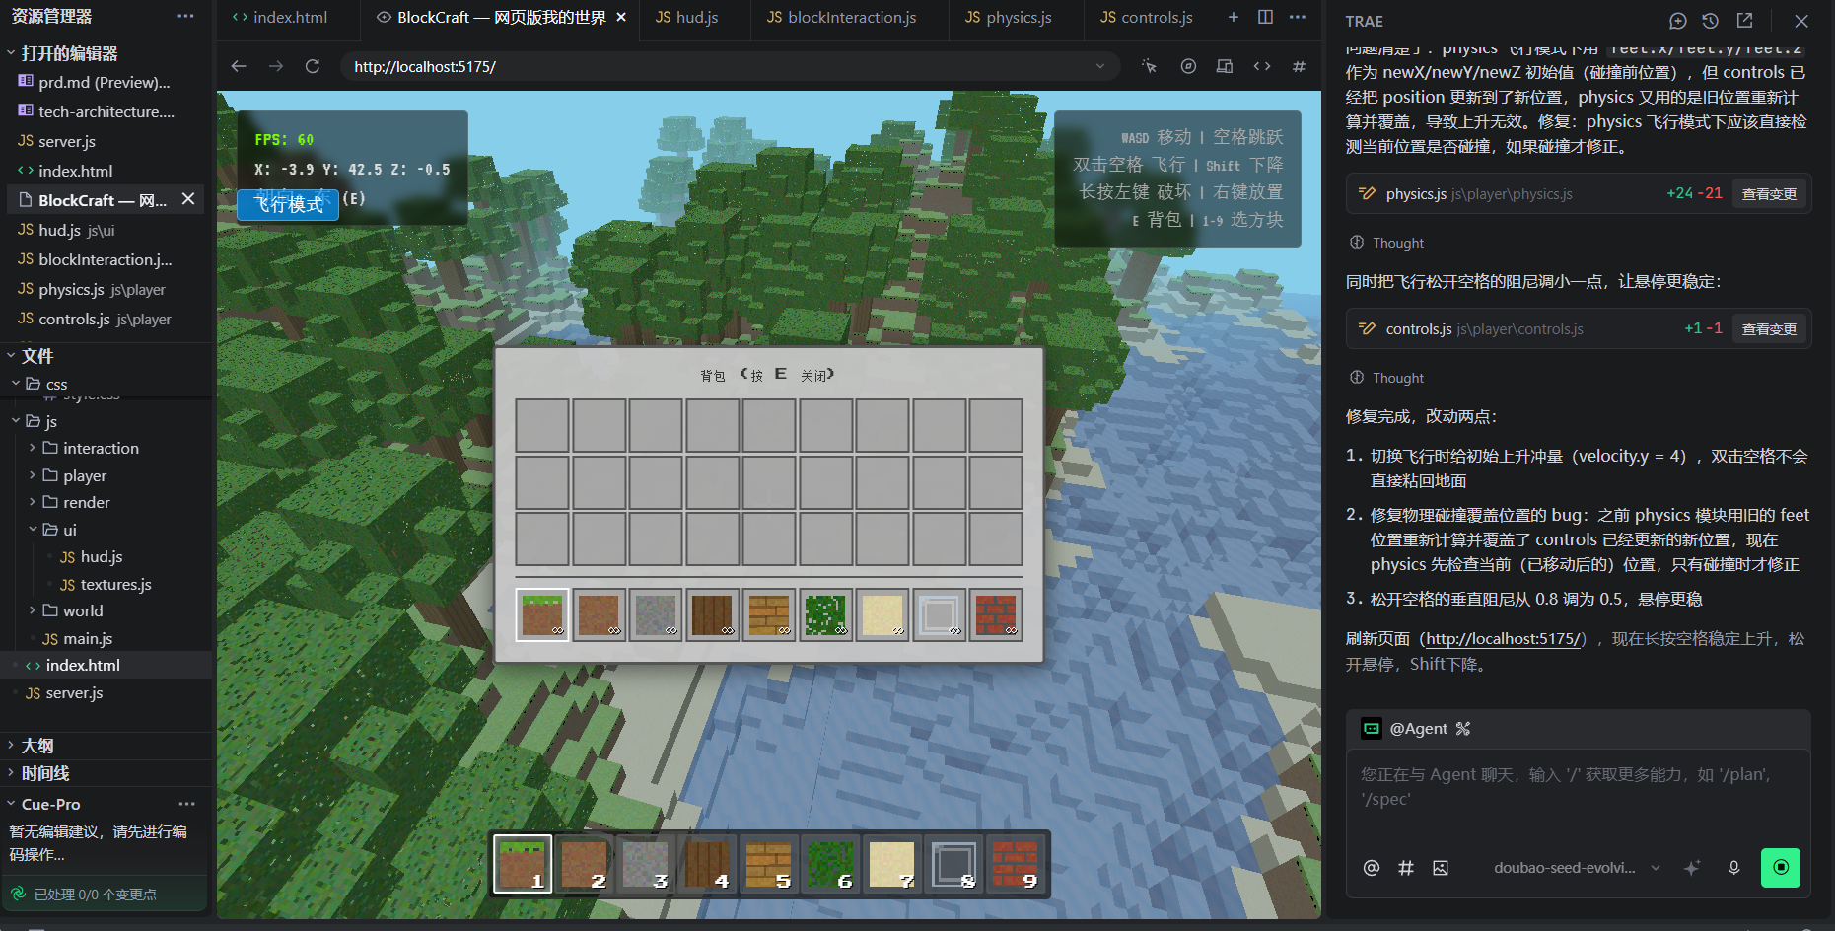Click the hash icon in preview toolbar

click(x=1300, y=66)
